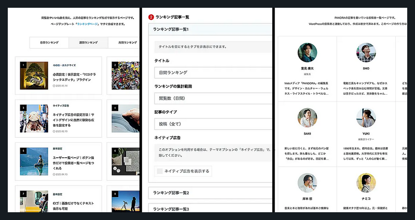Open the rank 7 train platform thumbnail
The image size is (415, 220).
pyautogui.click(x=34, y=201)
